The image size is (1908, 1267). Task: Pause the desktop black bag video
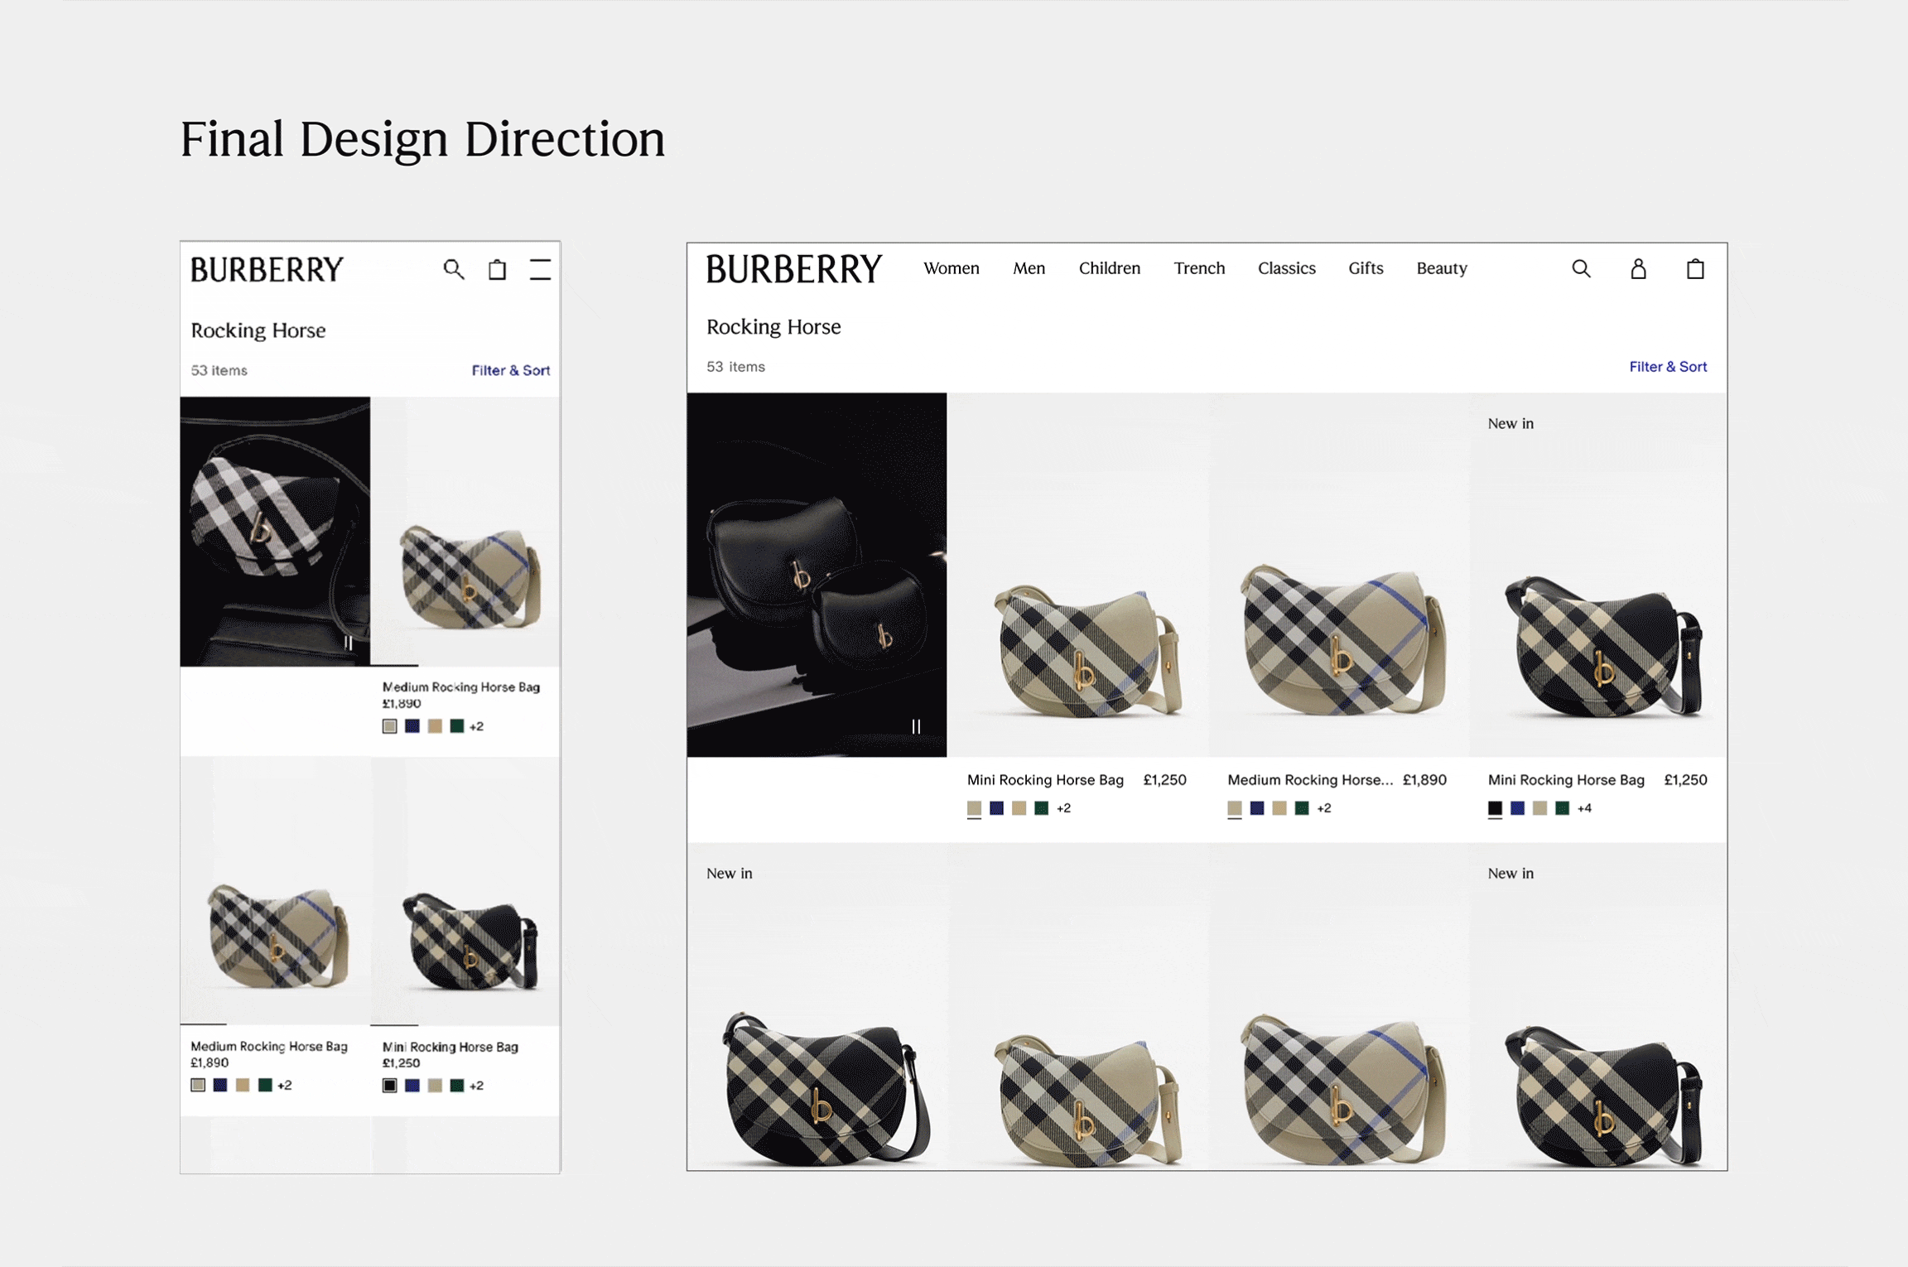pos(916,726)
